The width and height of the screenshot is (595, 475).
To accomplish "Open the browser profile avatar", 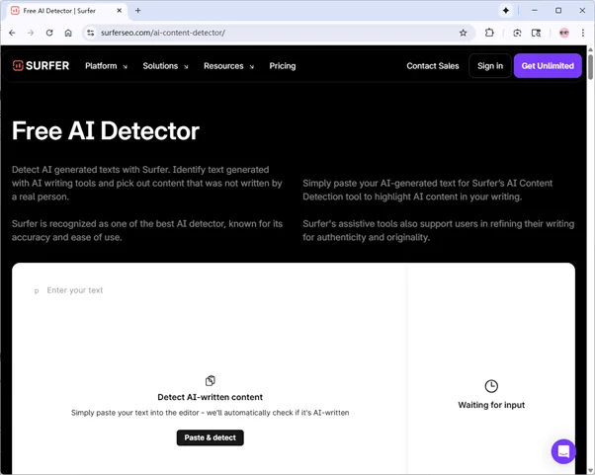I will pyautogui.click(x=563, y=33).
